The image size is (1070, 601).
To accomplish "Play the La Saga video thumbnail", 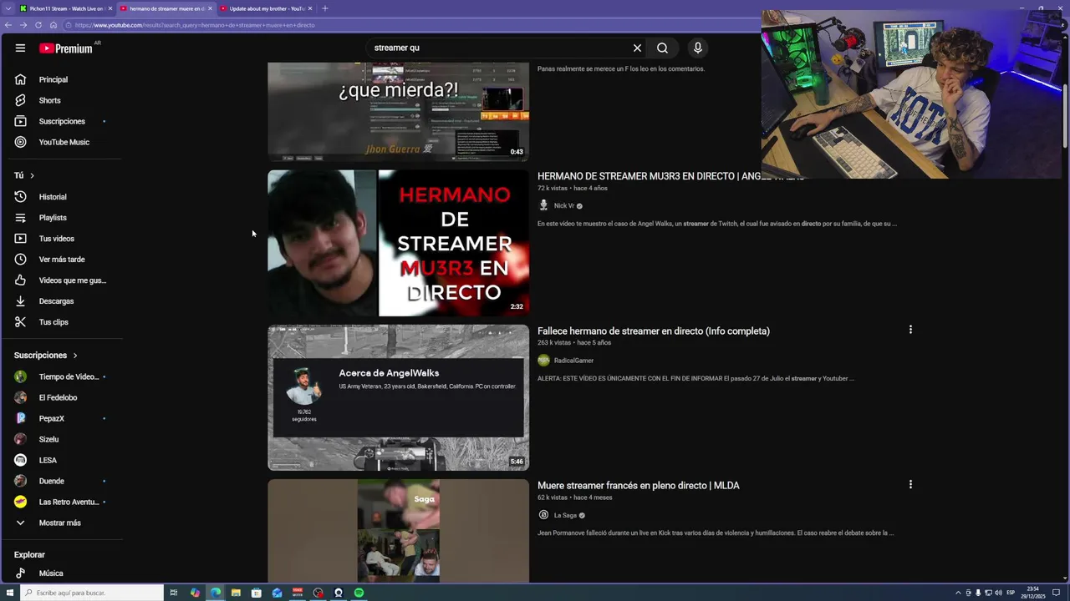I will [398, 530].
